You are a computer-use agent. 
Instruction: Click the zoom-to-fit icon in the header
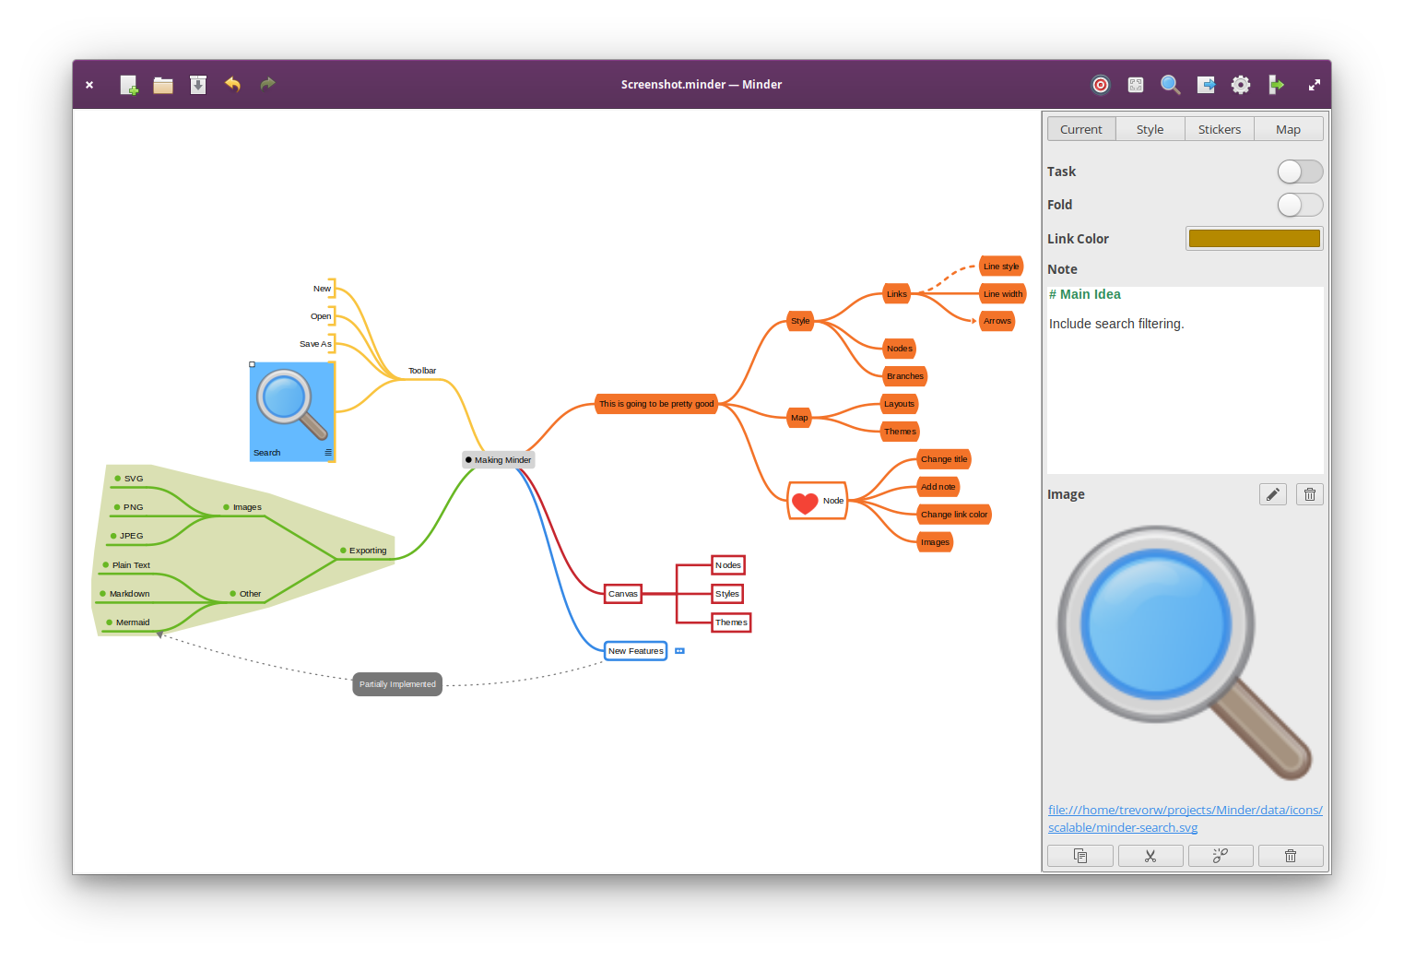pos(1136,85)
